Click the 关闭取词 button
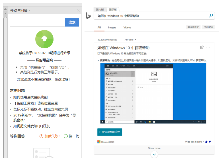Image resolution: width=222 pixels, height=161 pixels. (208, 27)
